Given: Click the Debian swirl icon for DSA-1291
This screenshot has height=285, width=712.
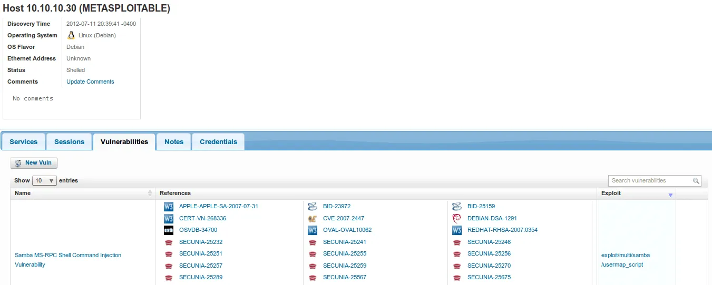Looking at the screenshot, I should click(457, 218).
